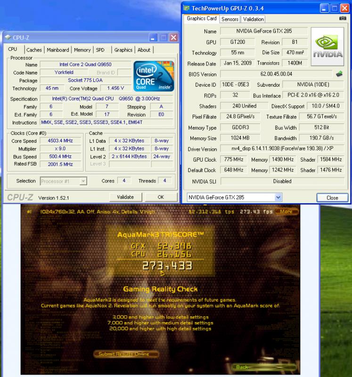The height and width of the screenshot is (377, 352).
Task: Switch to the Validation tab in GPU-Z
Action: pyautogui.click(x=253, y=19)
